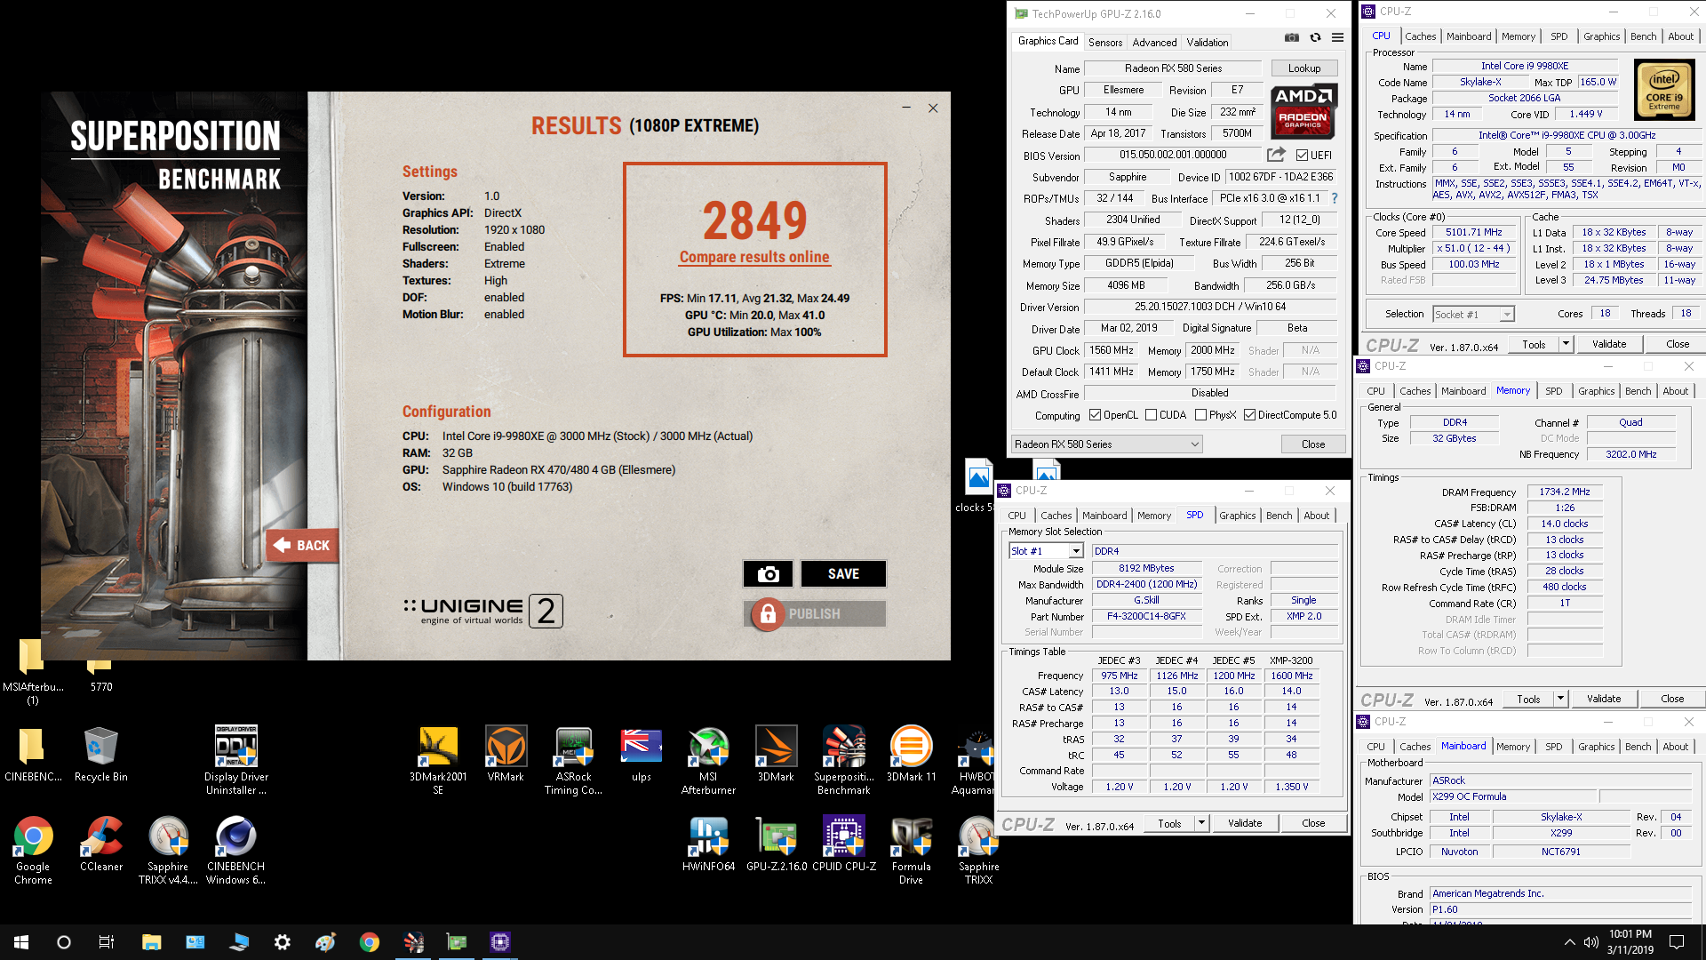
Task: Open Superposition Benchmark desktop shortcut
Action: (843, 760)
